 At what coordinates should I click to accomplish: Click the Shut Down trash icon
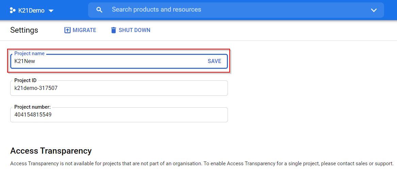(114, 30)
